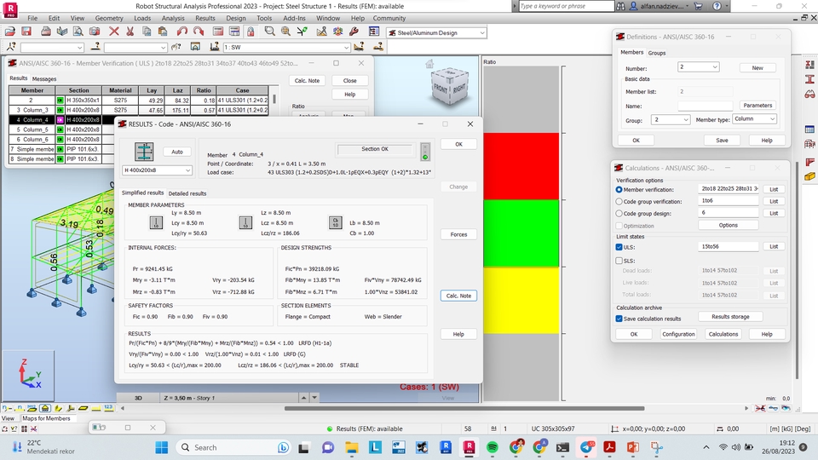Open the Member type Column dropdown
Image resolution: width=818 pixels, height=460 pixels.
(772, 119)
